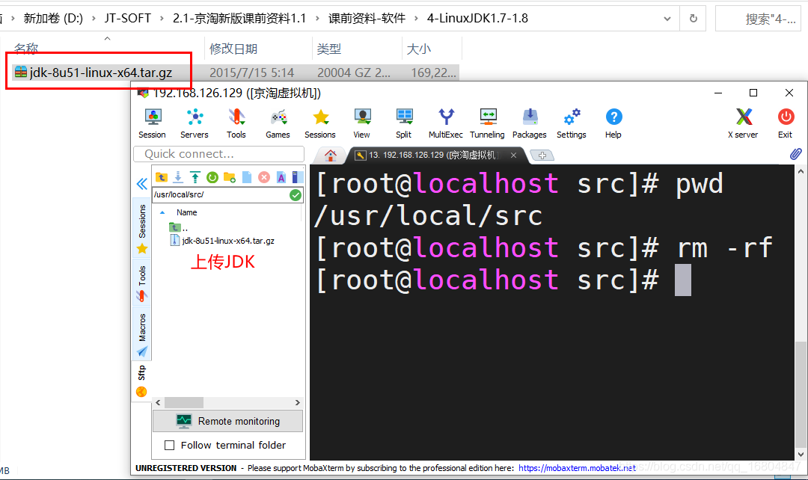
Task: Click the Servers toolbar icon
Action: pyautogui.click(x=195, y=123)
